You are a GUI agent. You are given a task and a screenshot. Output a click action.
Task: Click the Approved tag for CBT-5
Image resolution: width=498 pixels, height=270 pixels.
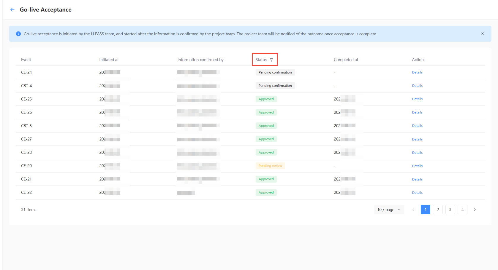pos(266,126)
